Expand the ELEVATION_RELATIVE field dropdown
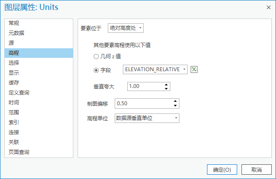Image resolution: width=276 pixels, height=179 pixels. click(x=184, y=69)
